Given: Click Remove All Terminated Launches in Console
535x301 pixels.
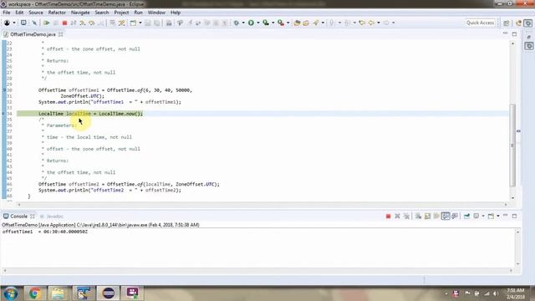Looking at the screenshot, I should [x=406, y=216].
